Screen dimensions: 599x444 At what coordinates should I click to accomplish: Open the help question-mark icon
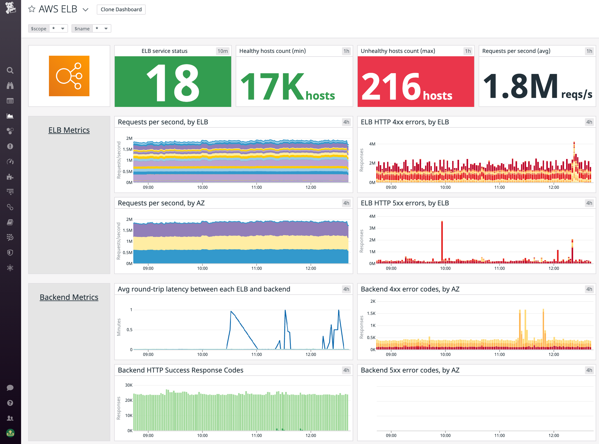coord(10,403)
